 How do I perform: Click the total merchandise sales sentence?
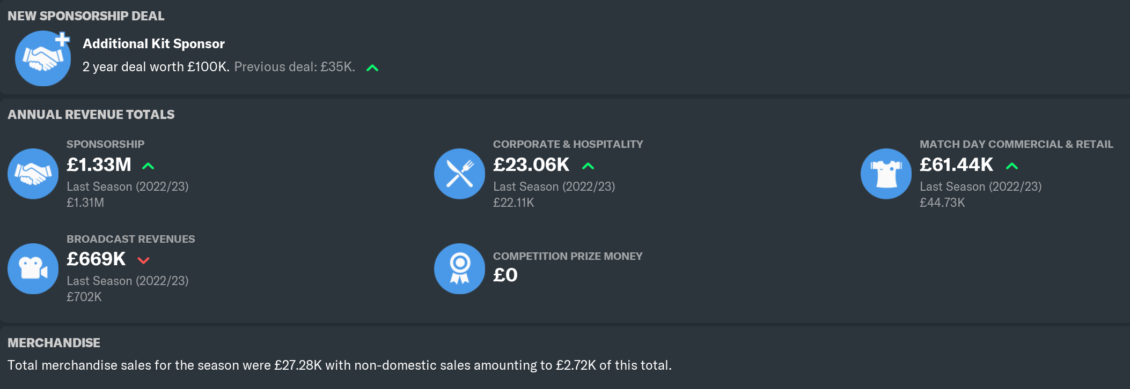[x=339, y=365]
